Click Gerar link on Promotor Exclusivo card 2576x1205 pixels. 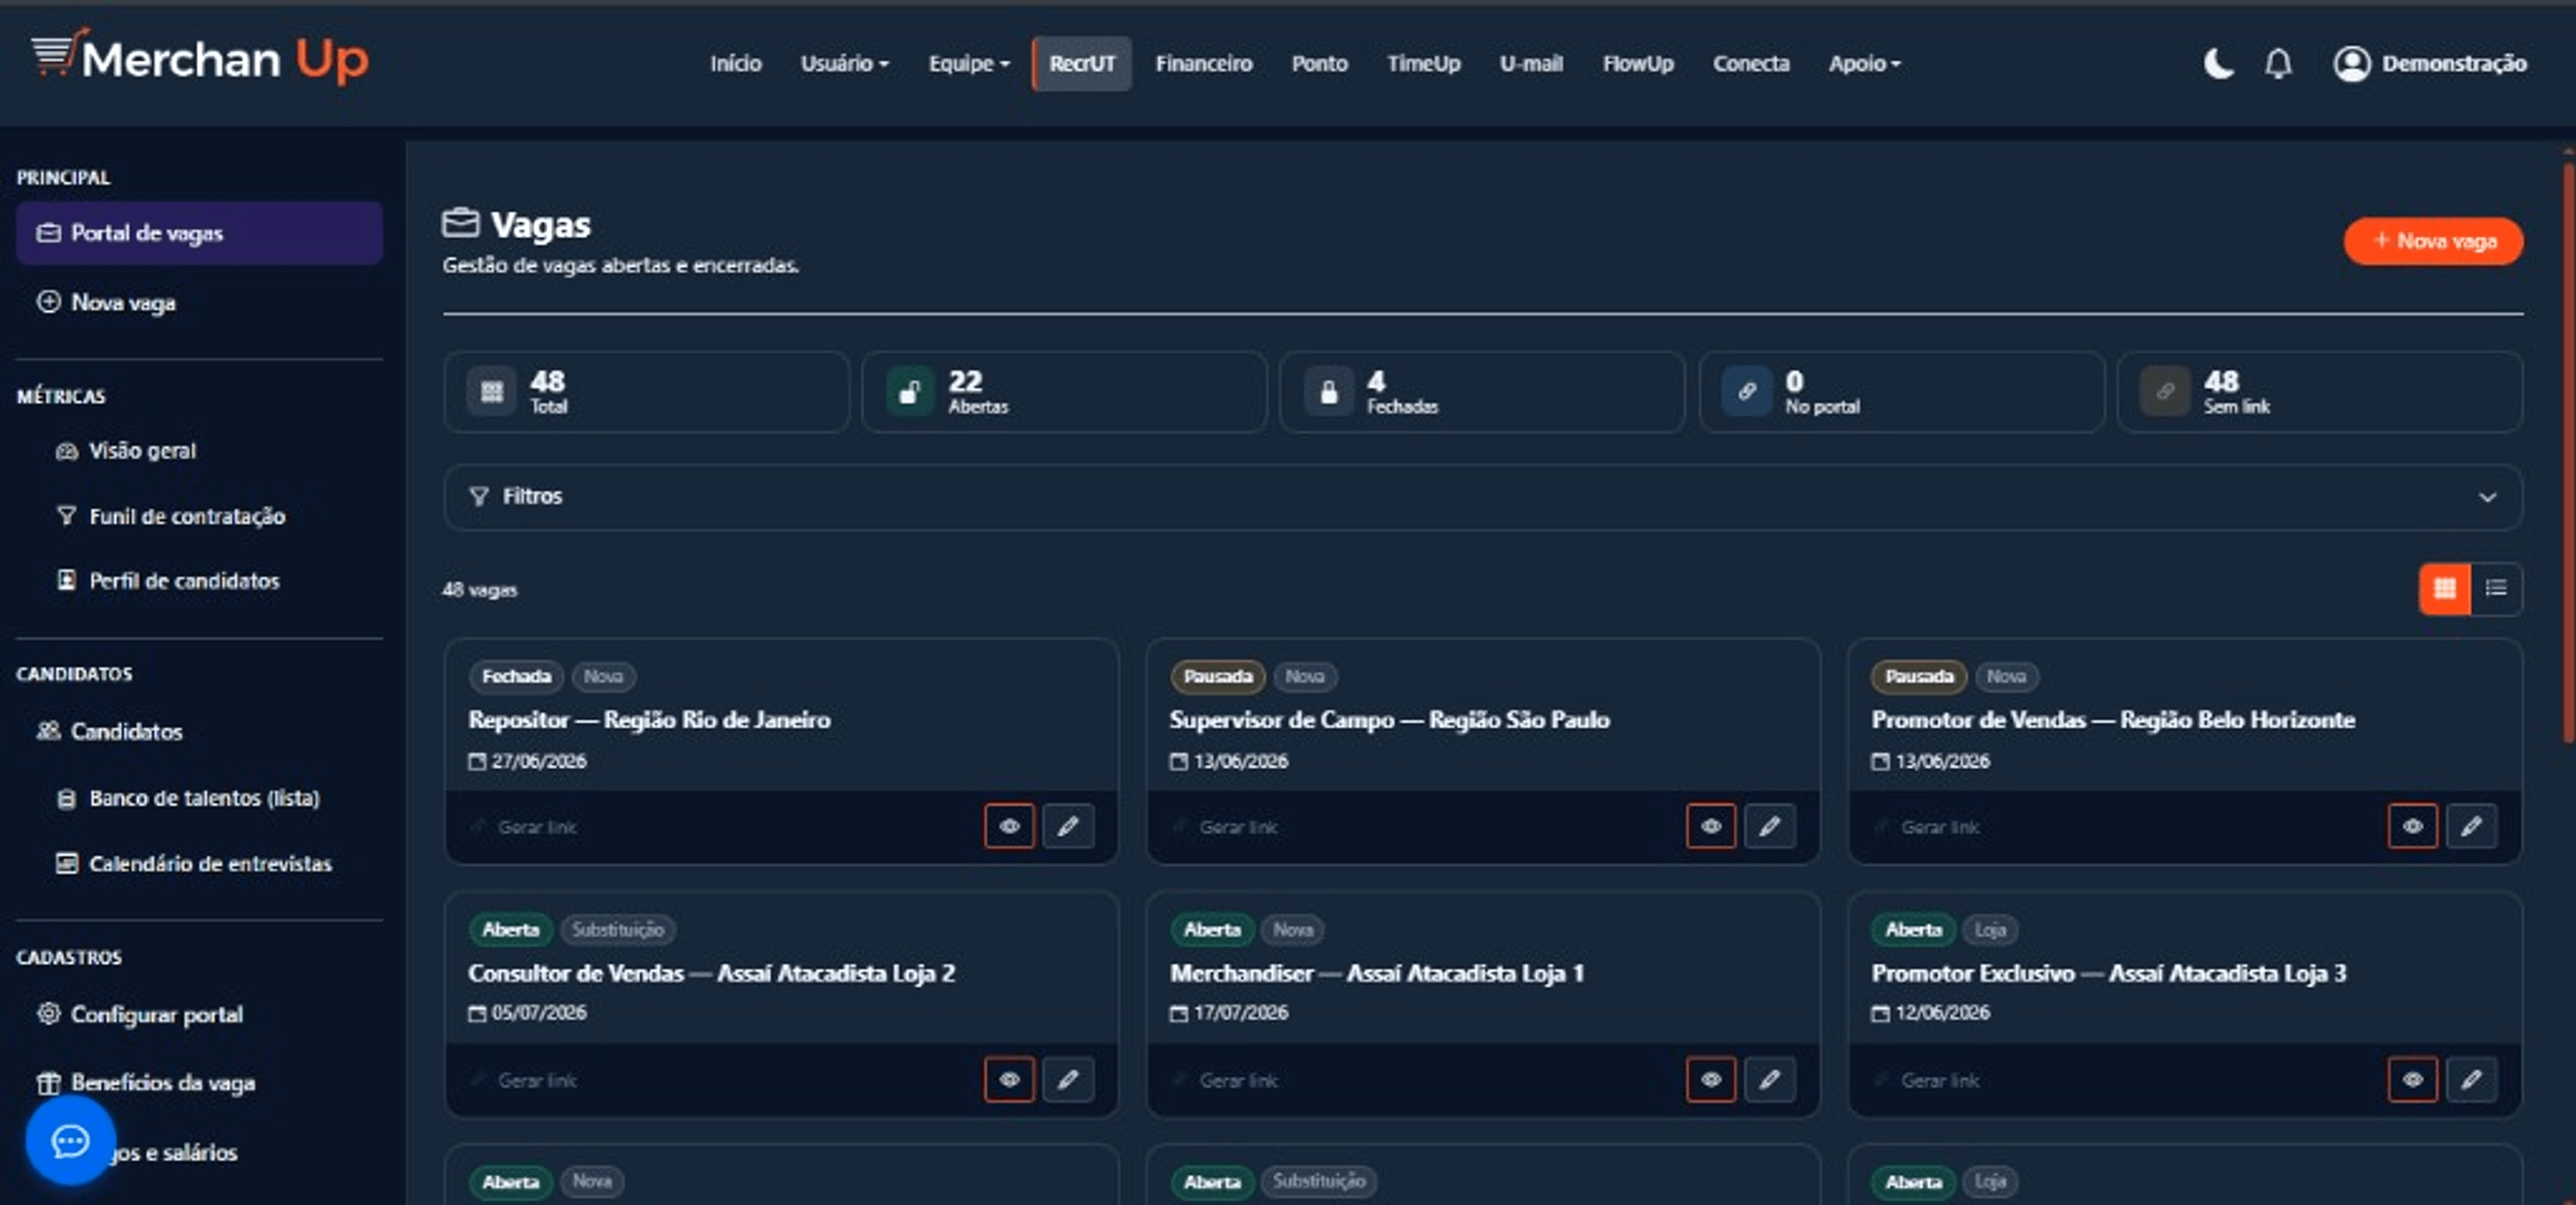1929,1080
